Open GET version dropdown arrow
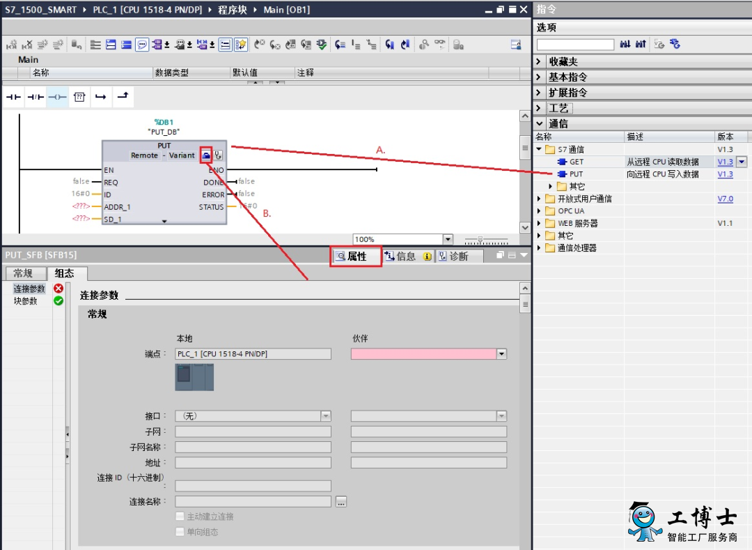Screen dimensions: 752x550 [742, 162]
